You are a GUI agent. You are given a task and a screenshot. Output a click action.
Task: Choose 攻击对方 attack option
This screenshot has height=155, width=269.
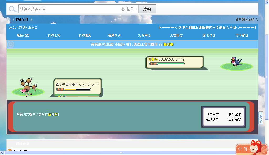point(212,114)
